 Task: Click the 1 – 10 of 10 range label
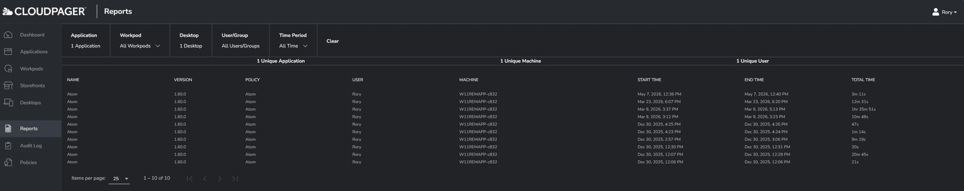[157, 178]
